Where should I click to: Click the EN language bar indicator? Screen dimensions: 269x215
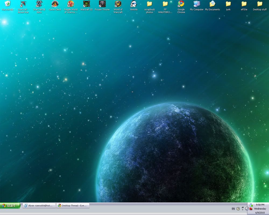tap(233, 209)
